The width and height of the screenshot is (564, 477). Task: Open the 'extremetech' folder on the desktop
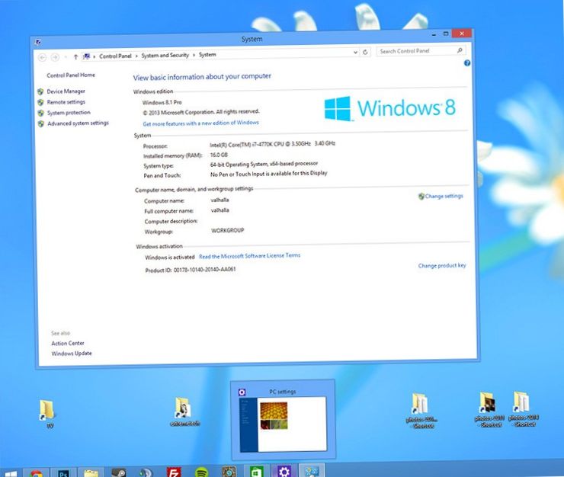[x=185, y=411]
